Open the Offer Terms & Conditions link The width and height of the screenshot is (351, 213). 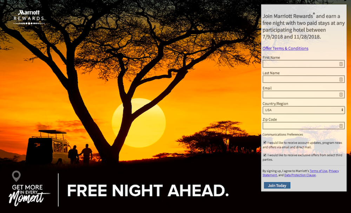point(285,48)
